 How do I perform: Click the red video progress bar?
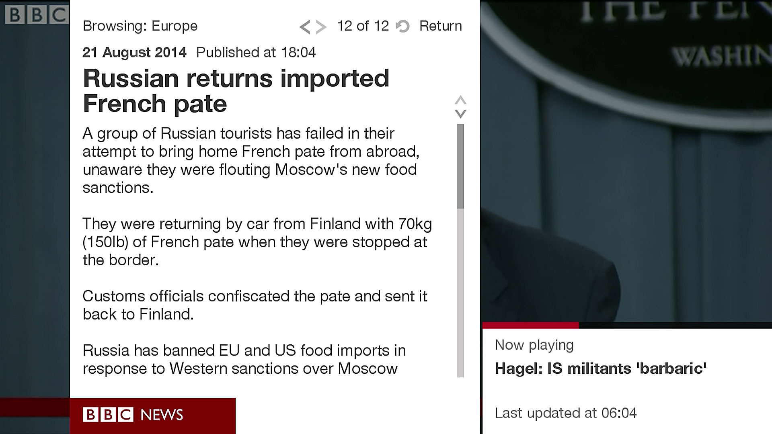[530, 325]
